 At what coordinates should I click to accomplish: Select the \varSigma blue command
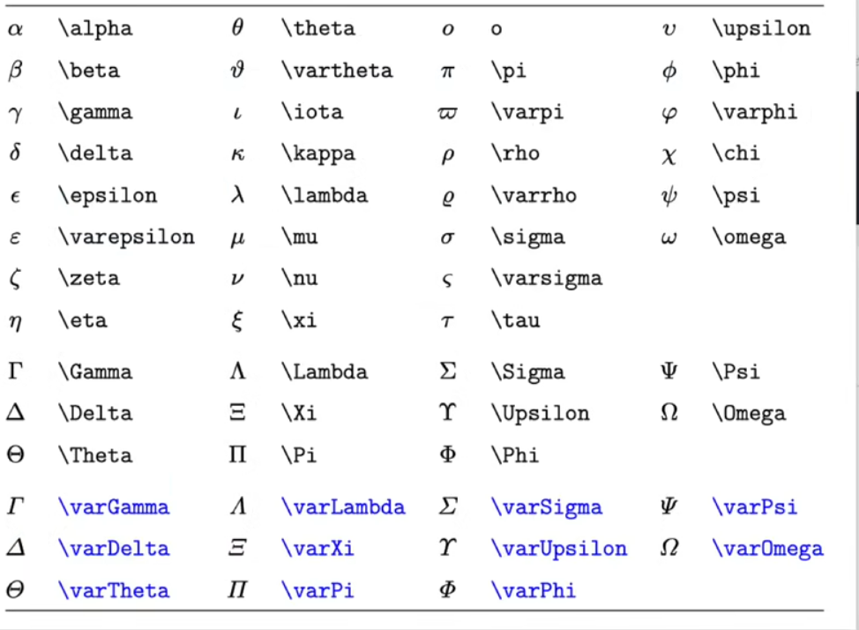click(x=547, y=507)
